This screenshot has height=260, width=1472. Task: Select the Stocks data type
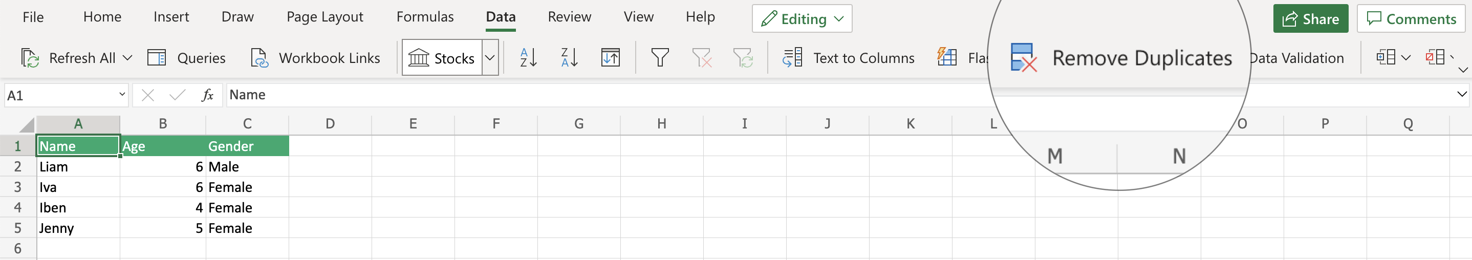point(442,58)
